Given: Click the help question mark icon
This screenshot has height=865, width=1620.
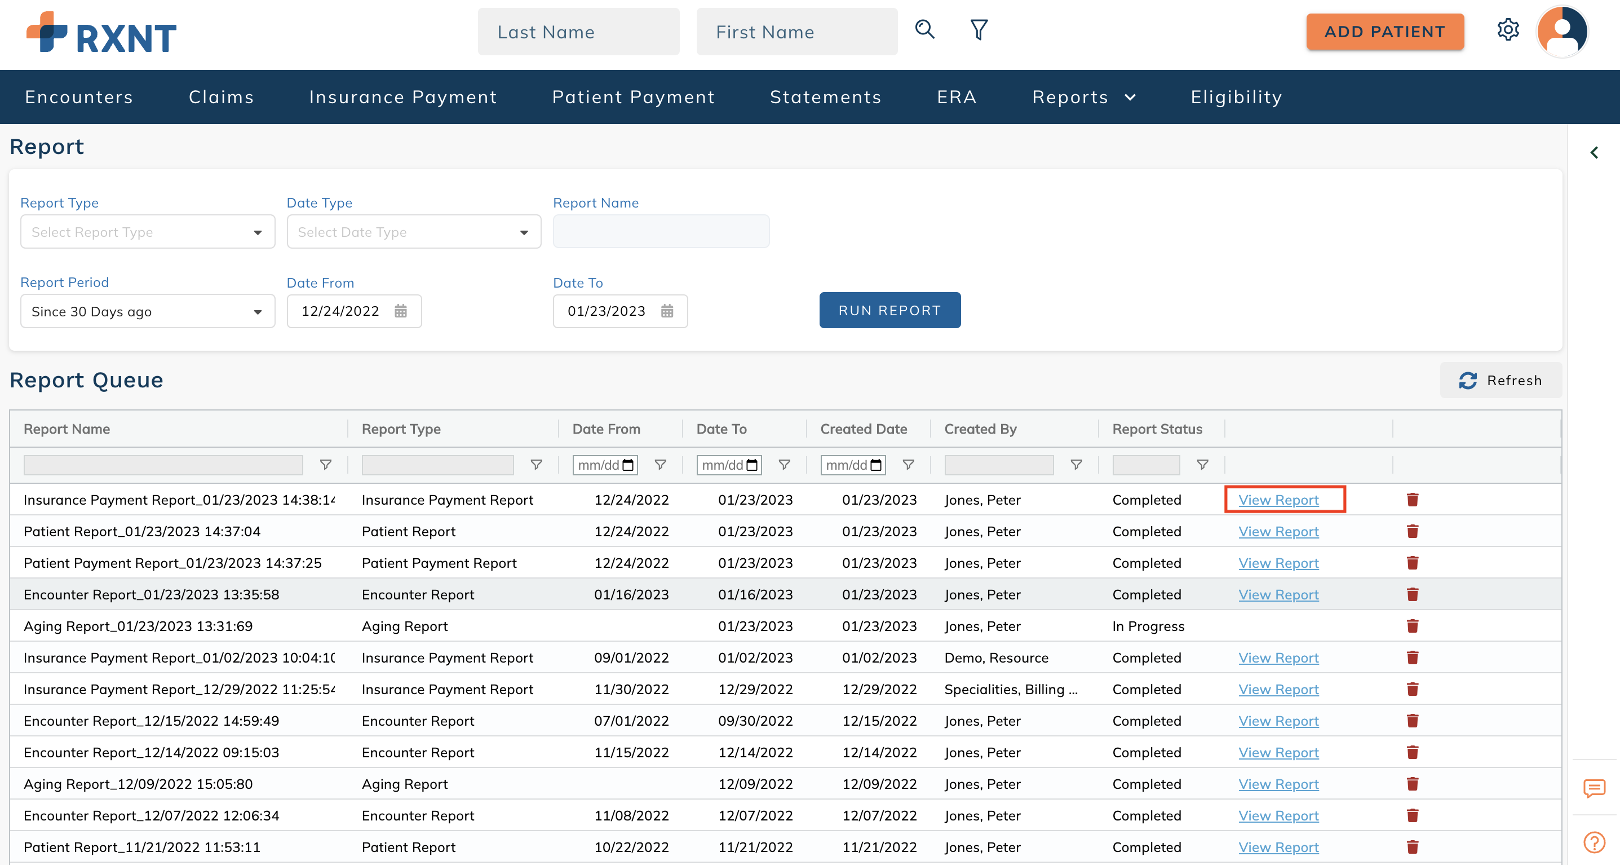Looking at the screenshot, I should [1594, 841].
